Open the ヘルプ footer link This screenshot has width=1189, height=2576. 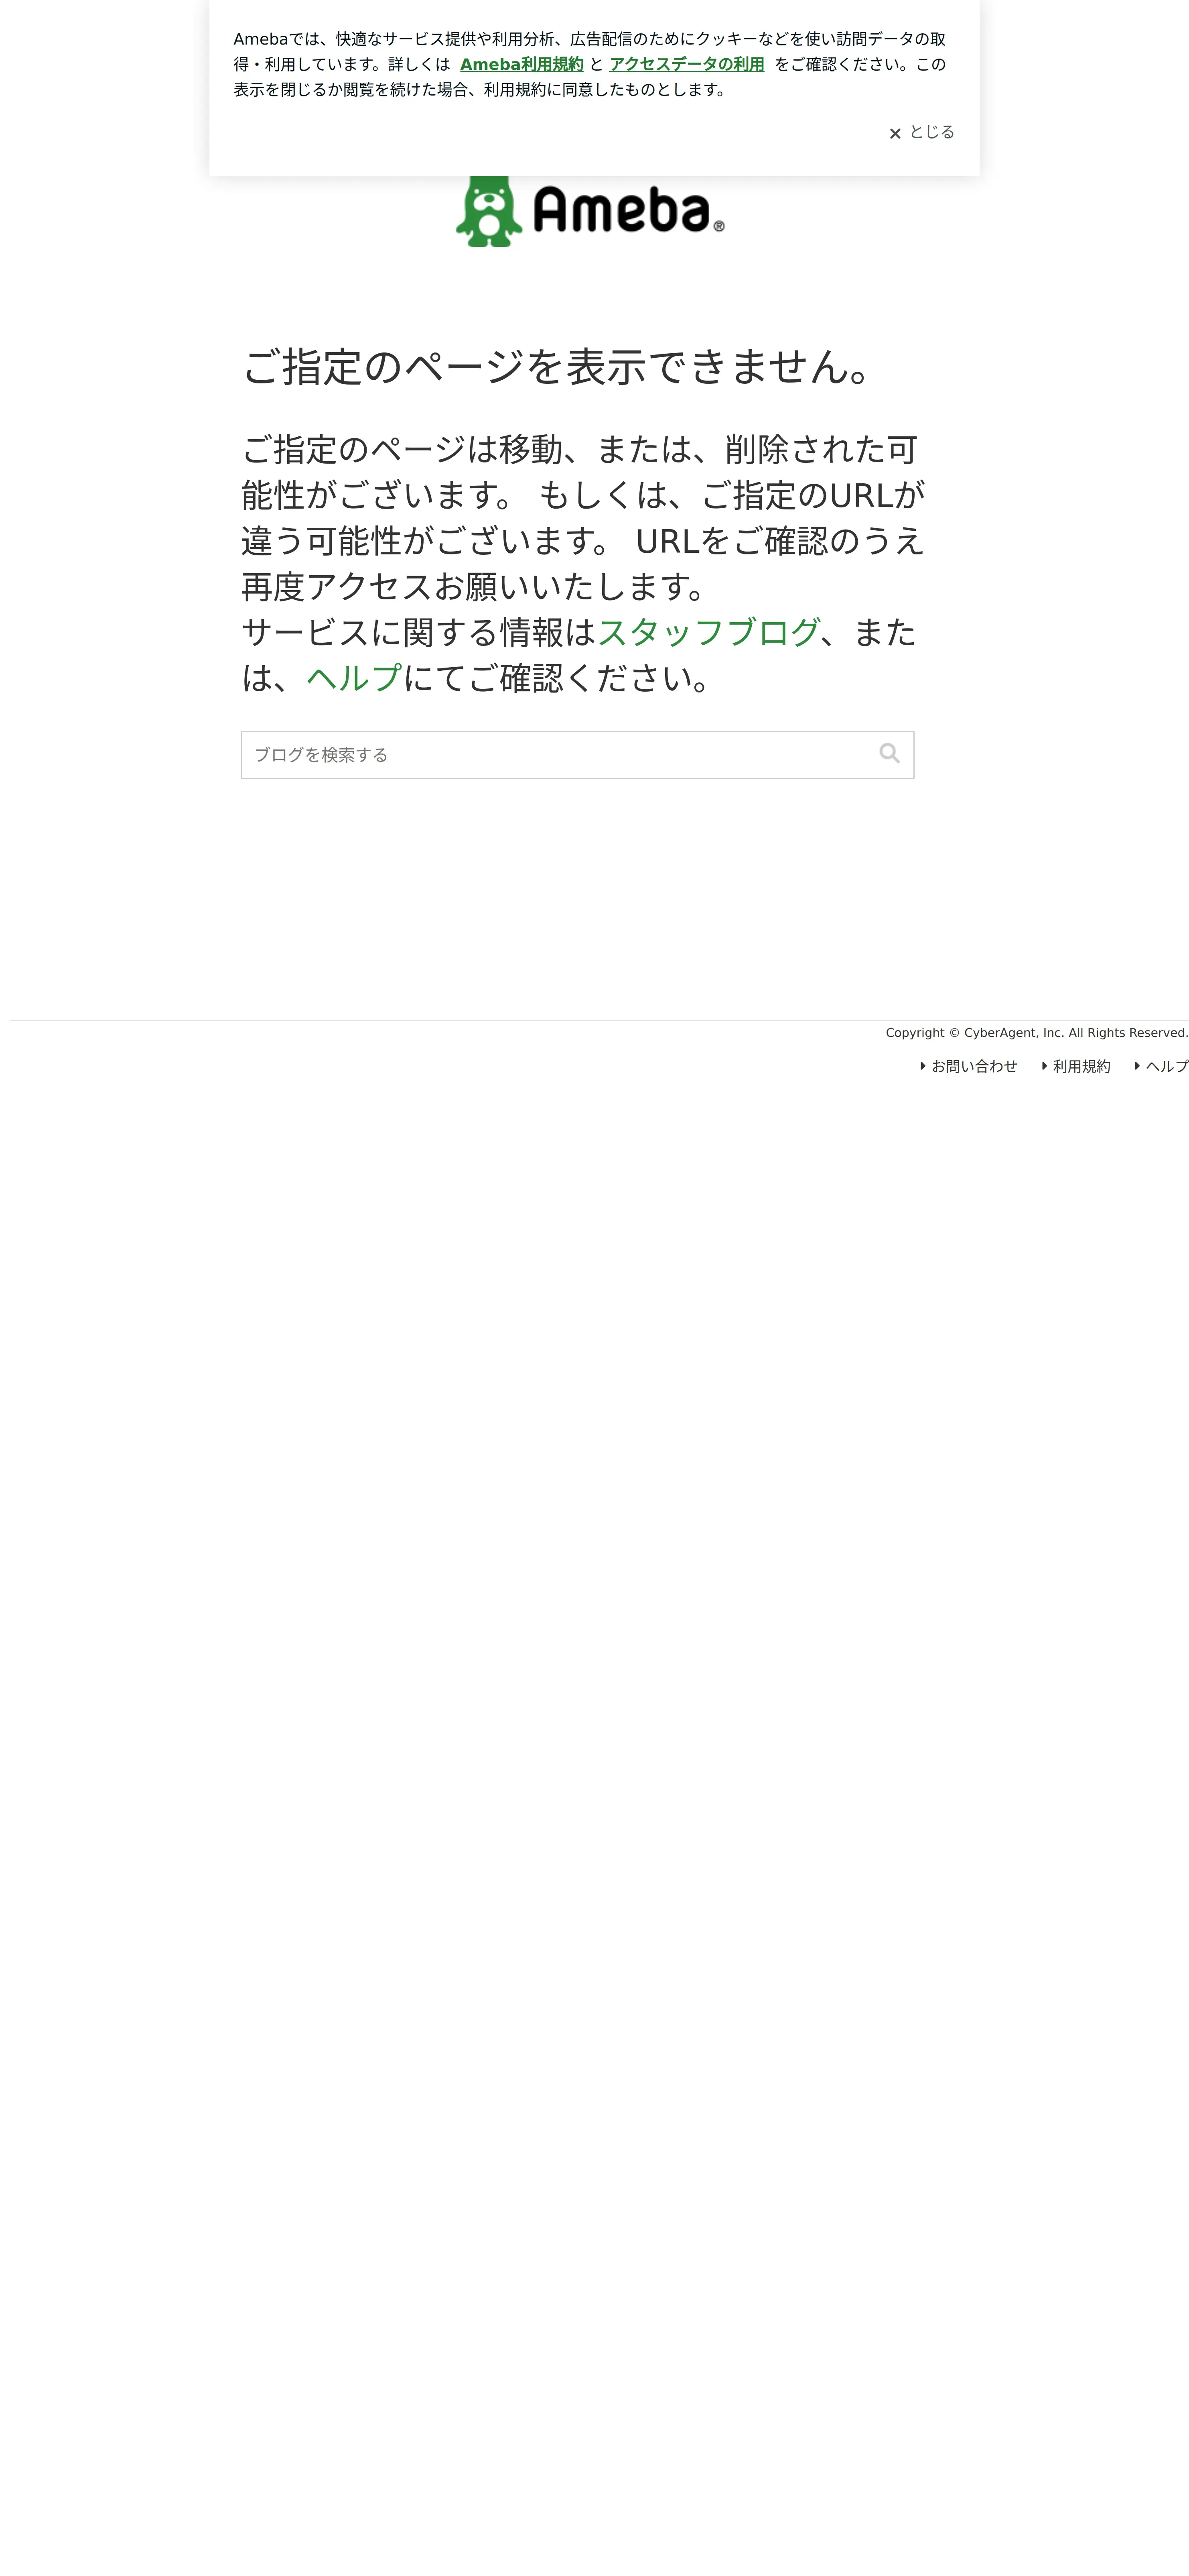point(1167,1066)
